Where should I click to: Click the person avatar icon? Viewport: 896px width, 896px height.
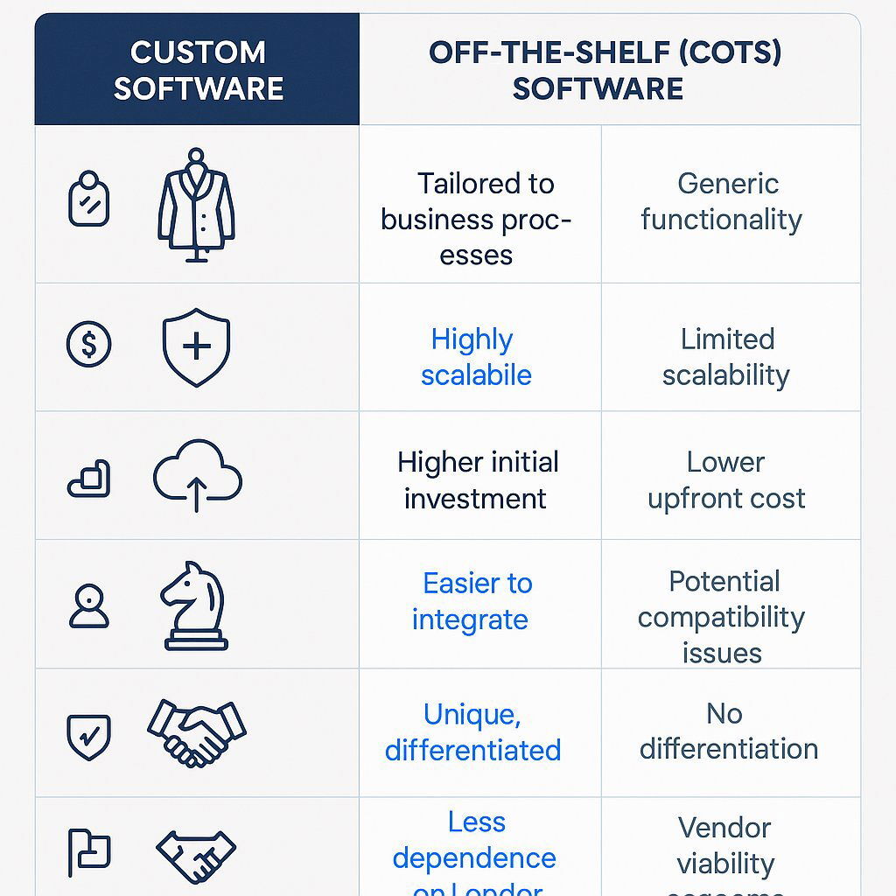(x=89, y=606)
